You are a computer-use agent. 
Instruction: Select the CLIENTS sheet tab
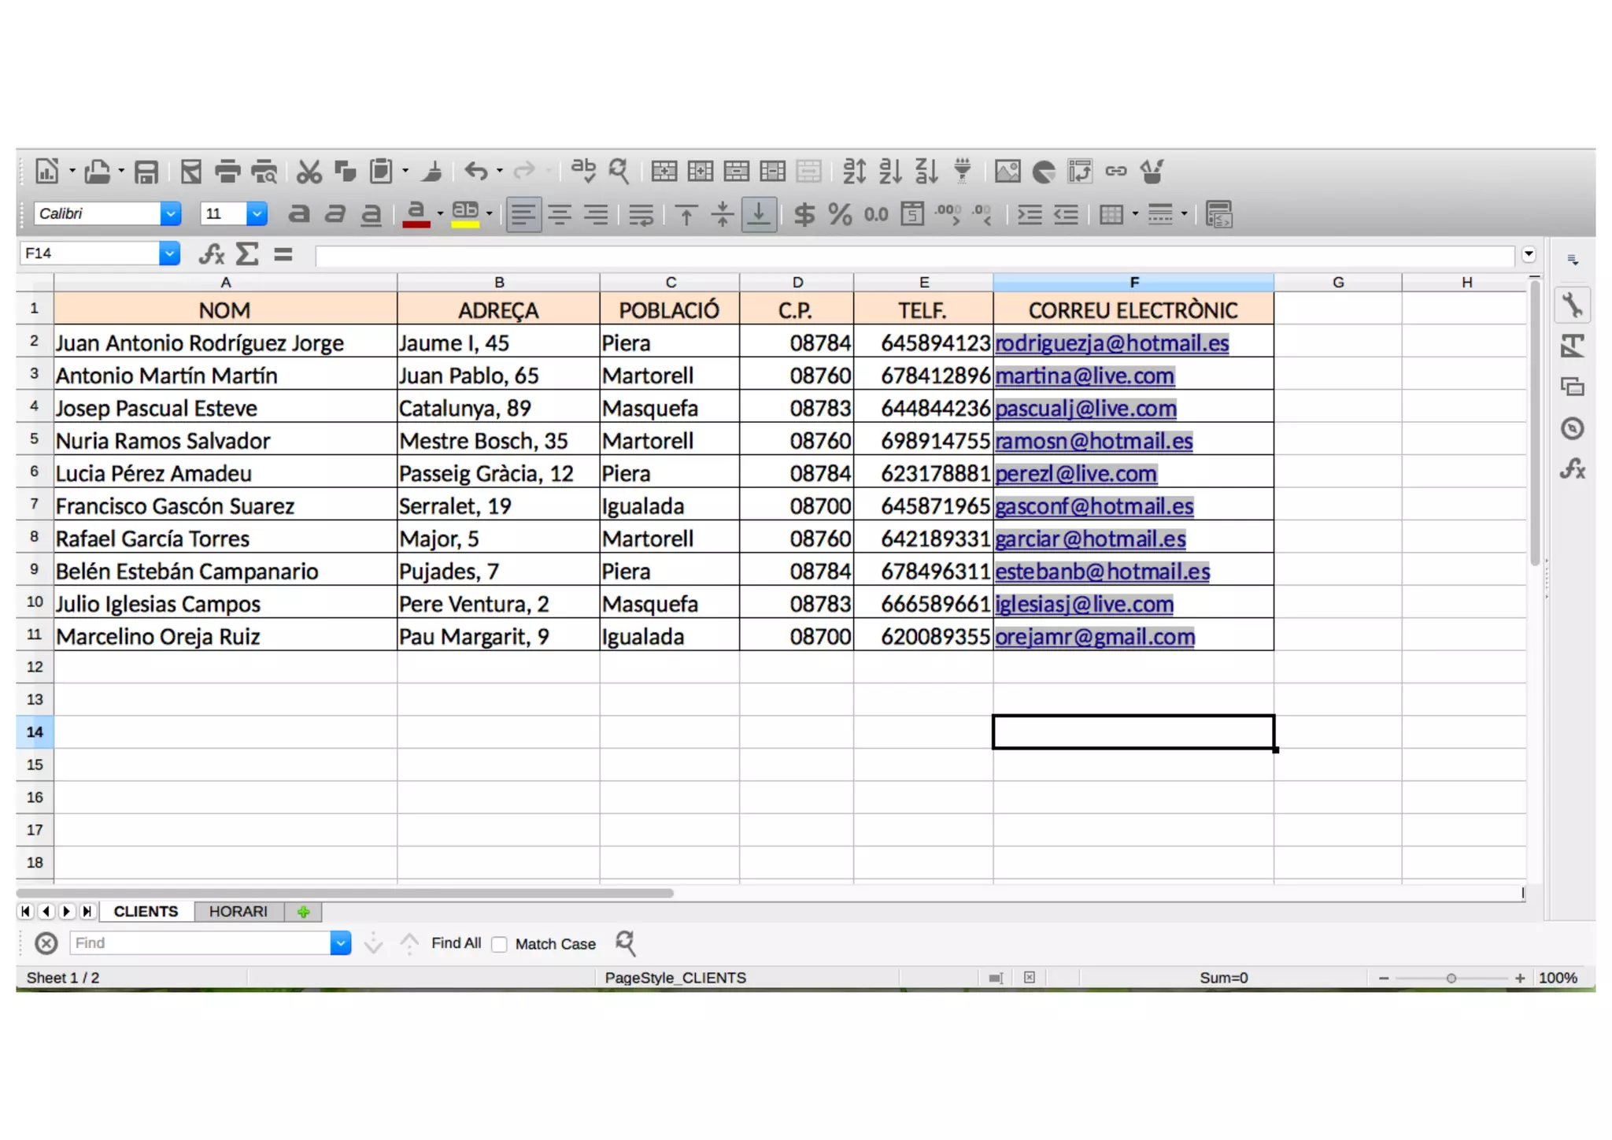tap(146, 911)
